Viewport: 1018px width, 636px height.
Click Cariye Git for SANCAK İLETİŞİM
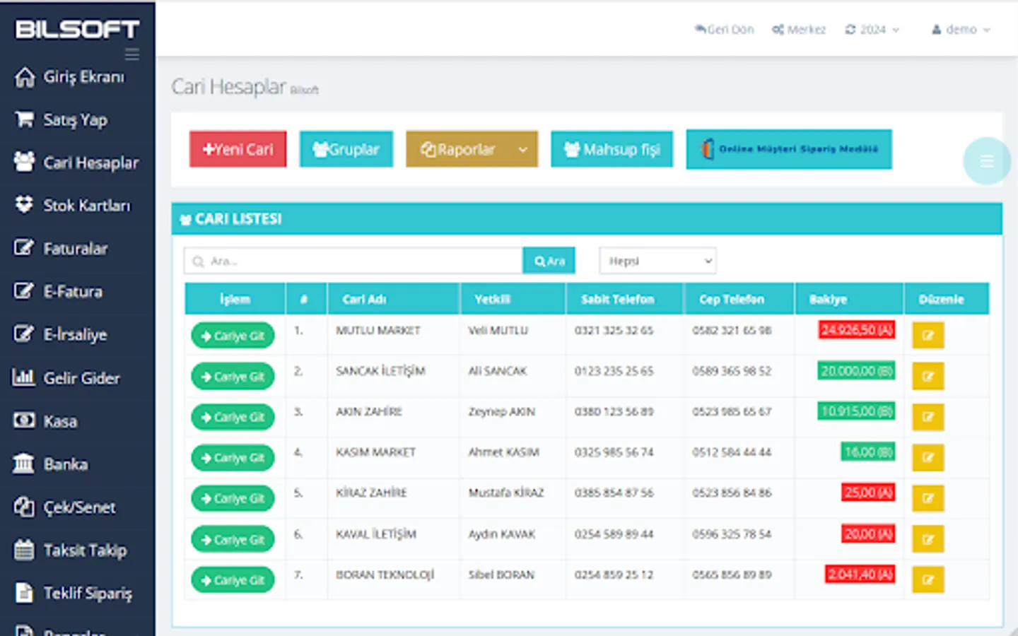tap(233, 376)
